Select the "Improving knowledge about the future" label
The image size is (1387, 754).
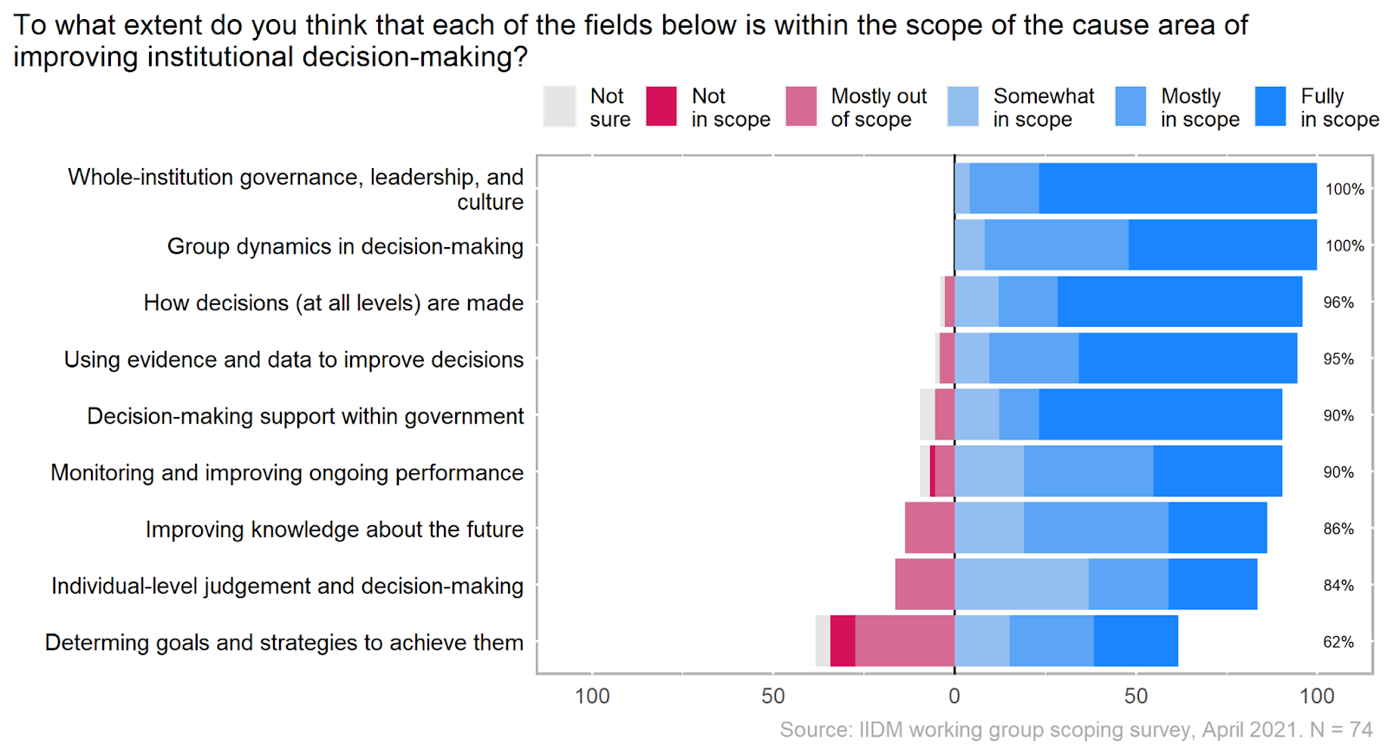tap(334, 529)
